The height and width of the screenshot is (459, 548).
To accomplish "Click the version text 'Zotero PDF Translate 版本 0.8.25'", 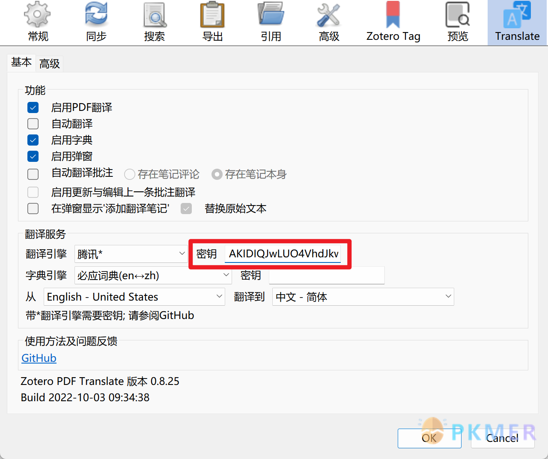I will [x=100, y=381].
